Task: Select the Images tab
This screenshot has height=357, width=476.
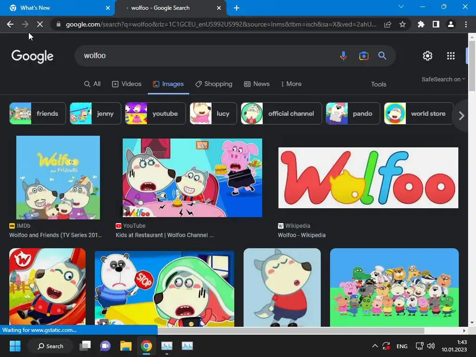Action: 168,84
